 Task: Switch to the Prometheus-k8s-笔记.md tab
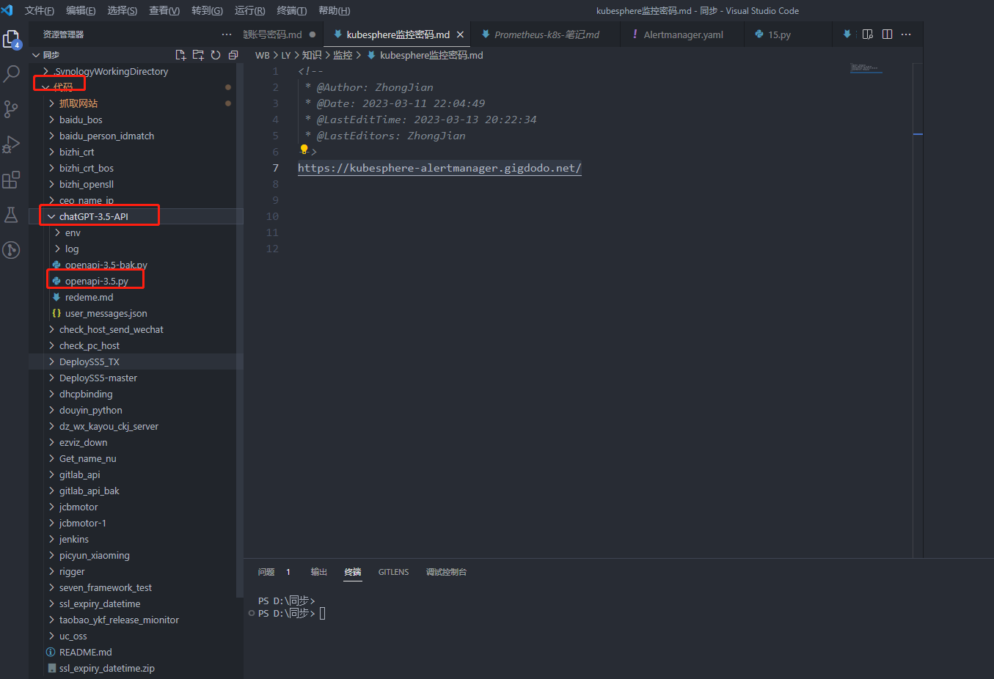click(x=546, y=34)
